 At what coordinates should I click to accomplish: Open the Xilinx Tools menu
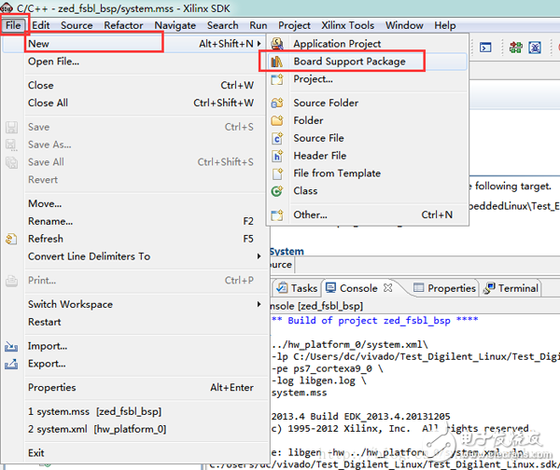[x=347, y=25]
